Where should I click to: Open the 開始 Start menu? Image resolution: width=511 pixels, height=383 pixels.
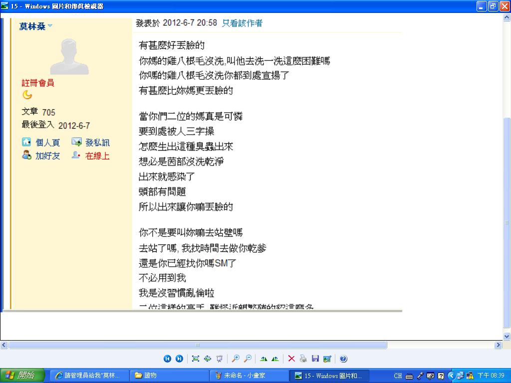pyautogui.click(x=22, y=376)
